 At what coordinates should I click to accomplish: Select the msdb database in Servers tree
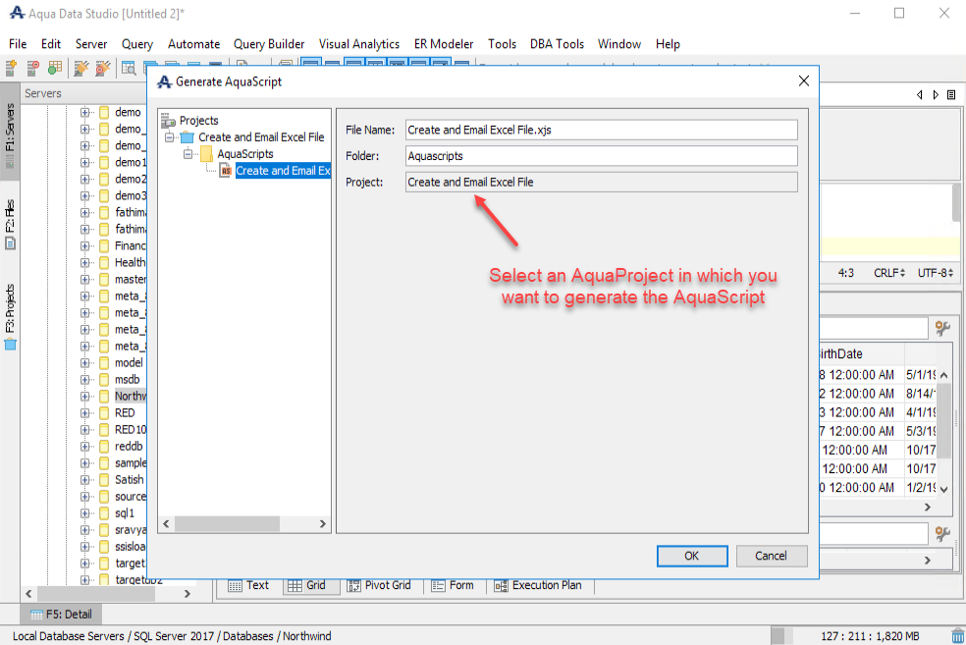128,380
